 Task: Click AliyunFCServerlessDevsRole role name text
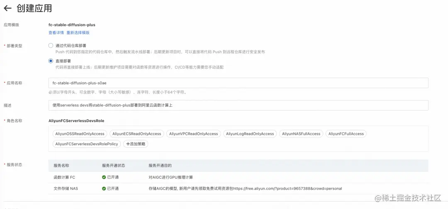click(76, 121)
